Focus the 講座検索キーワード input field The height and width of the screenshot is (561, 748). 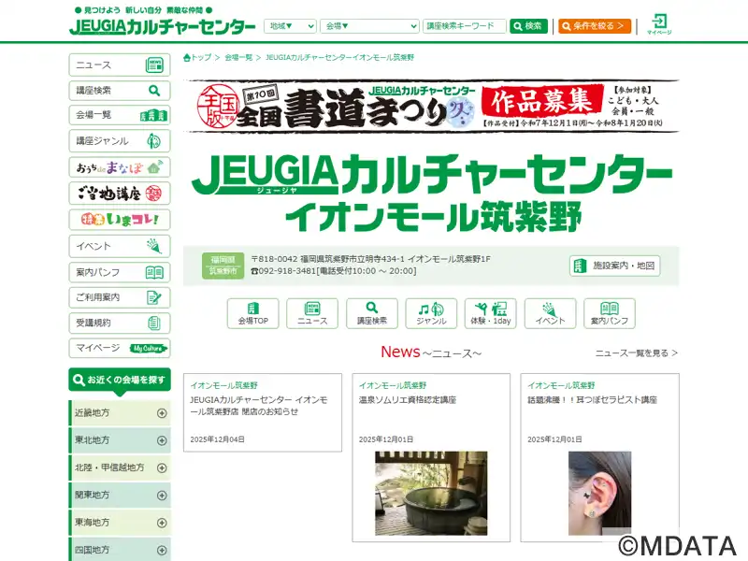tap(464, 26)
